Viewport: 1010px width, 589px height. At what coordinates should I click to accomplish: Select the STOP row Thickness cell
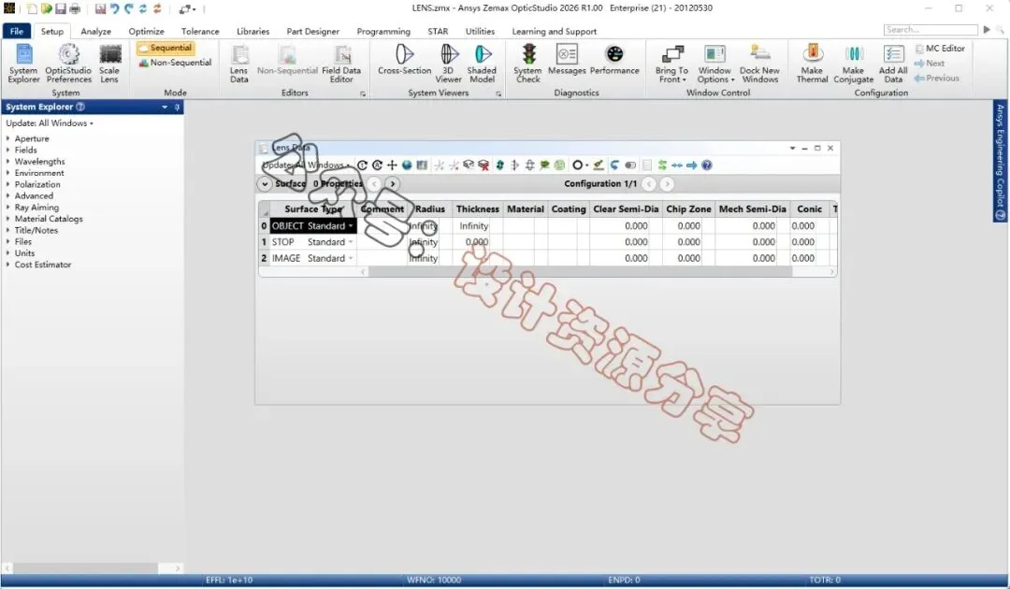pos(477,242)
